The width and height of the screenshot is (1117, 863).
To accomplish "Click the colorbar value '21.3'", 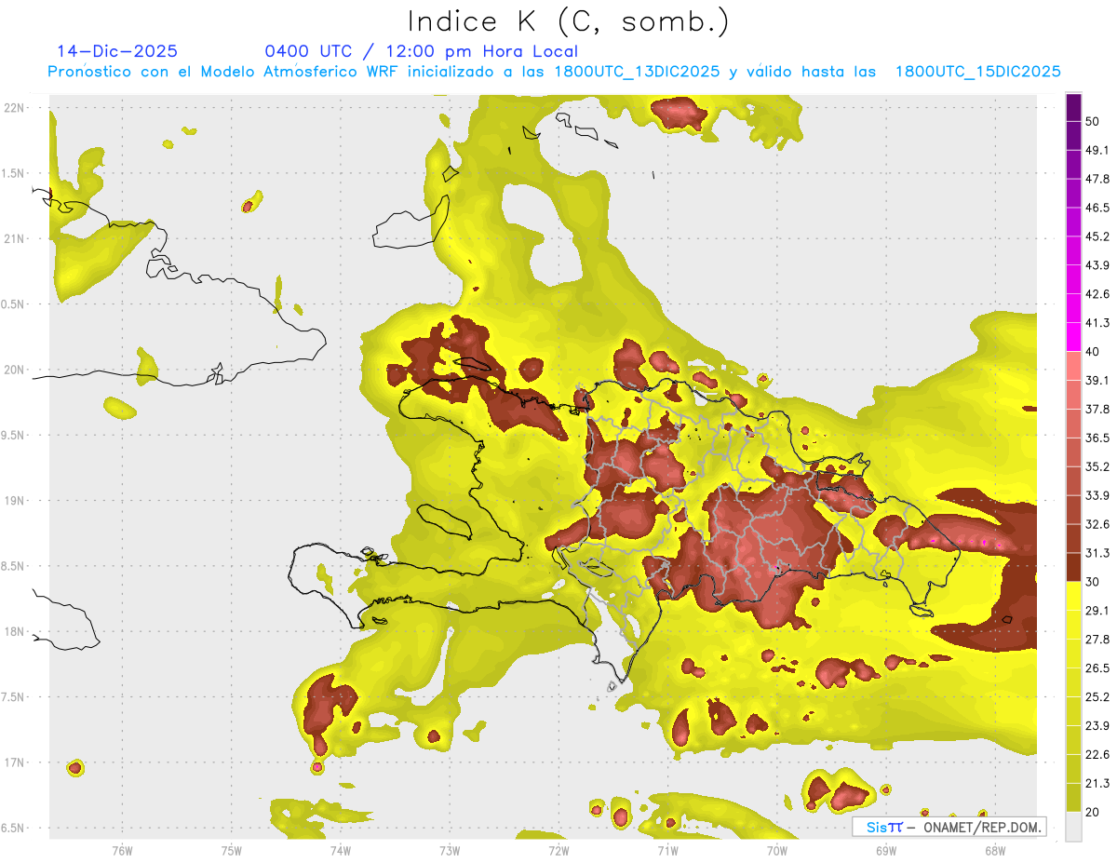I will click(1097, 784).
